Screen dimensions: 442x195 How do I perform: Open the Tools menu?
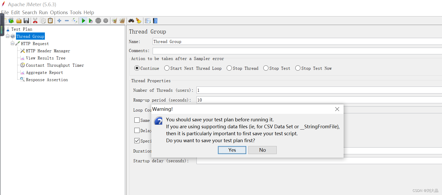coord(76,12)
